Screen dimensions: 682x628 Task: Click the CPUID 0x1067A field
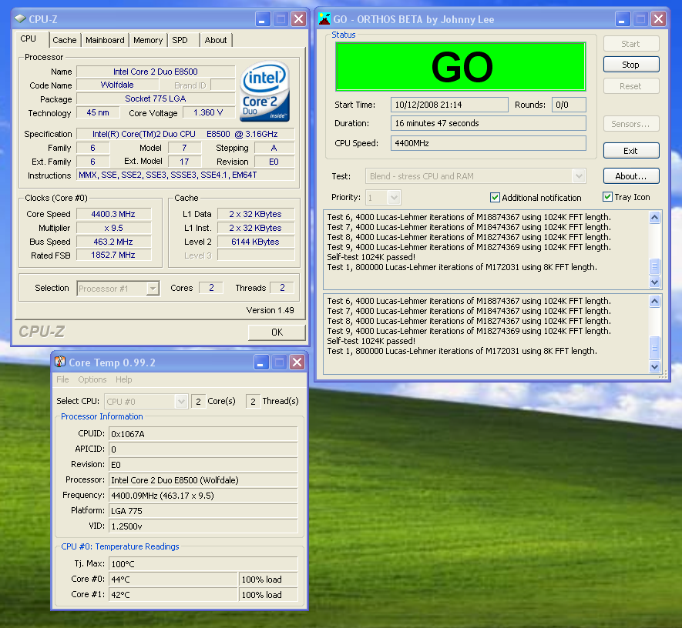203,434
